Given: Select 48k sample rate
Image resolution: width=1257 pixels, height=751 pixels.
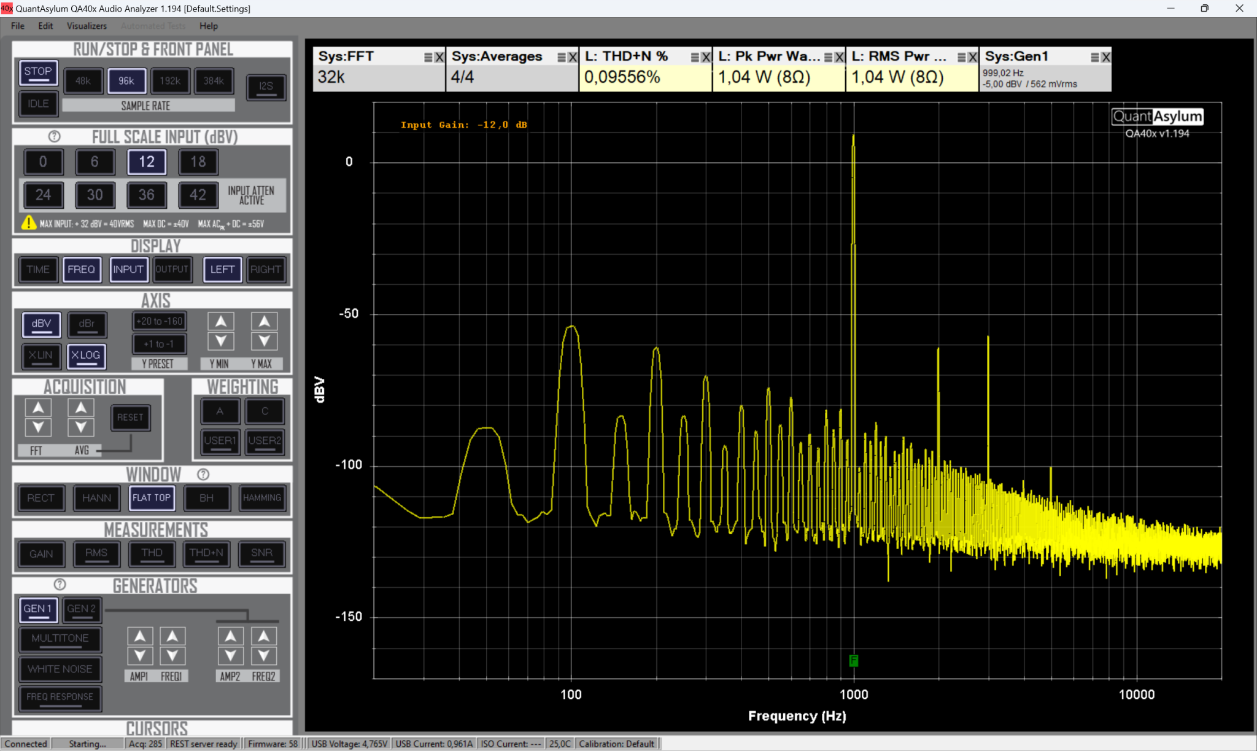Looking at the screenshot, I should pos(83,81).
